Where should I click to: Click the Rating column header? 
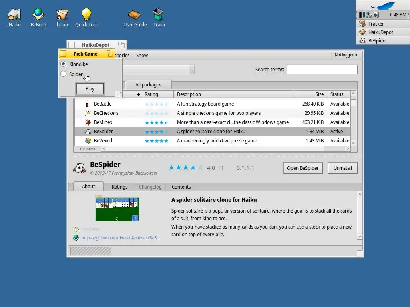(157, 94)
